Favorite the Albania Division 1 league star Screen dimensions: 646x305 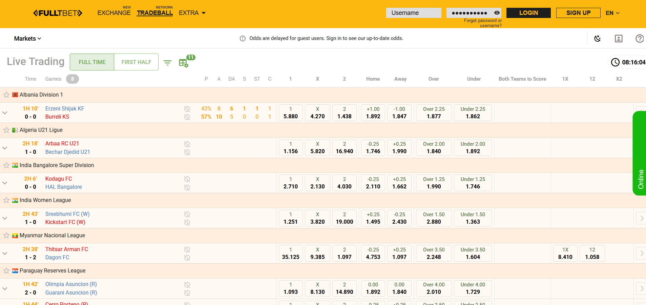click(x=6, y=95)
